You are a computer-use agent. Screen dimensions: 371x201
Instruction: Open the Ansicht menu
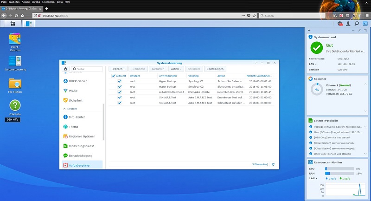point(26,2)
